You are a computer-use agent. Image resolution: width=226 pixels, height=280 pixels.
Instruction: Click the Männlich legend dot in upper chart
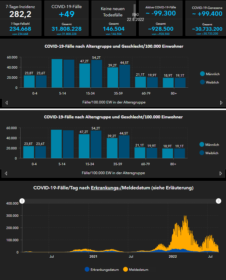tap(202, 74)
